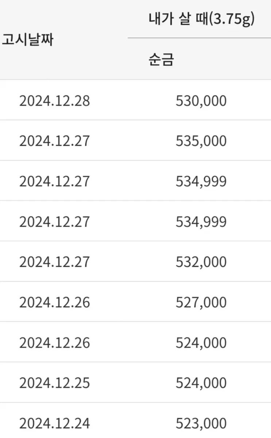Screen dimensions: 271x438
Task: Click the date beside 532,000
Action: pos(54,262)
